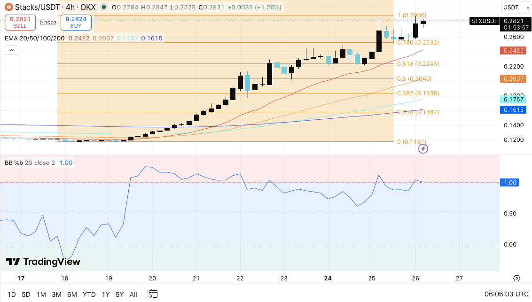532x302 pixels.
Task: Open the USDT currency dropdown
Action: click(x=516, y=7)
